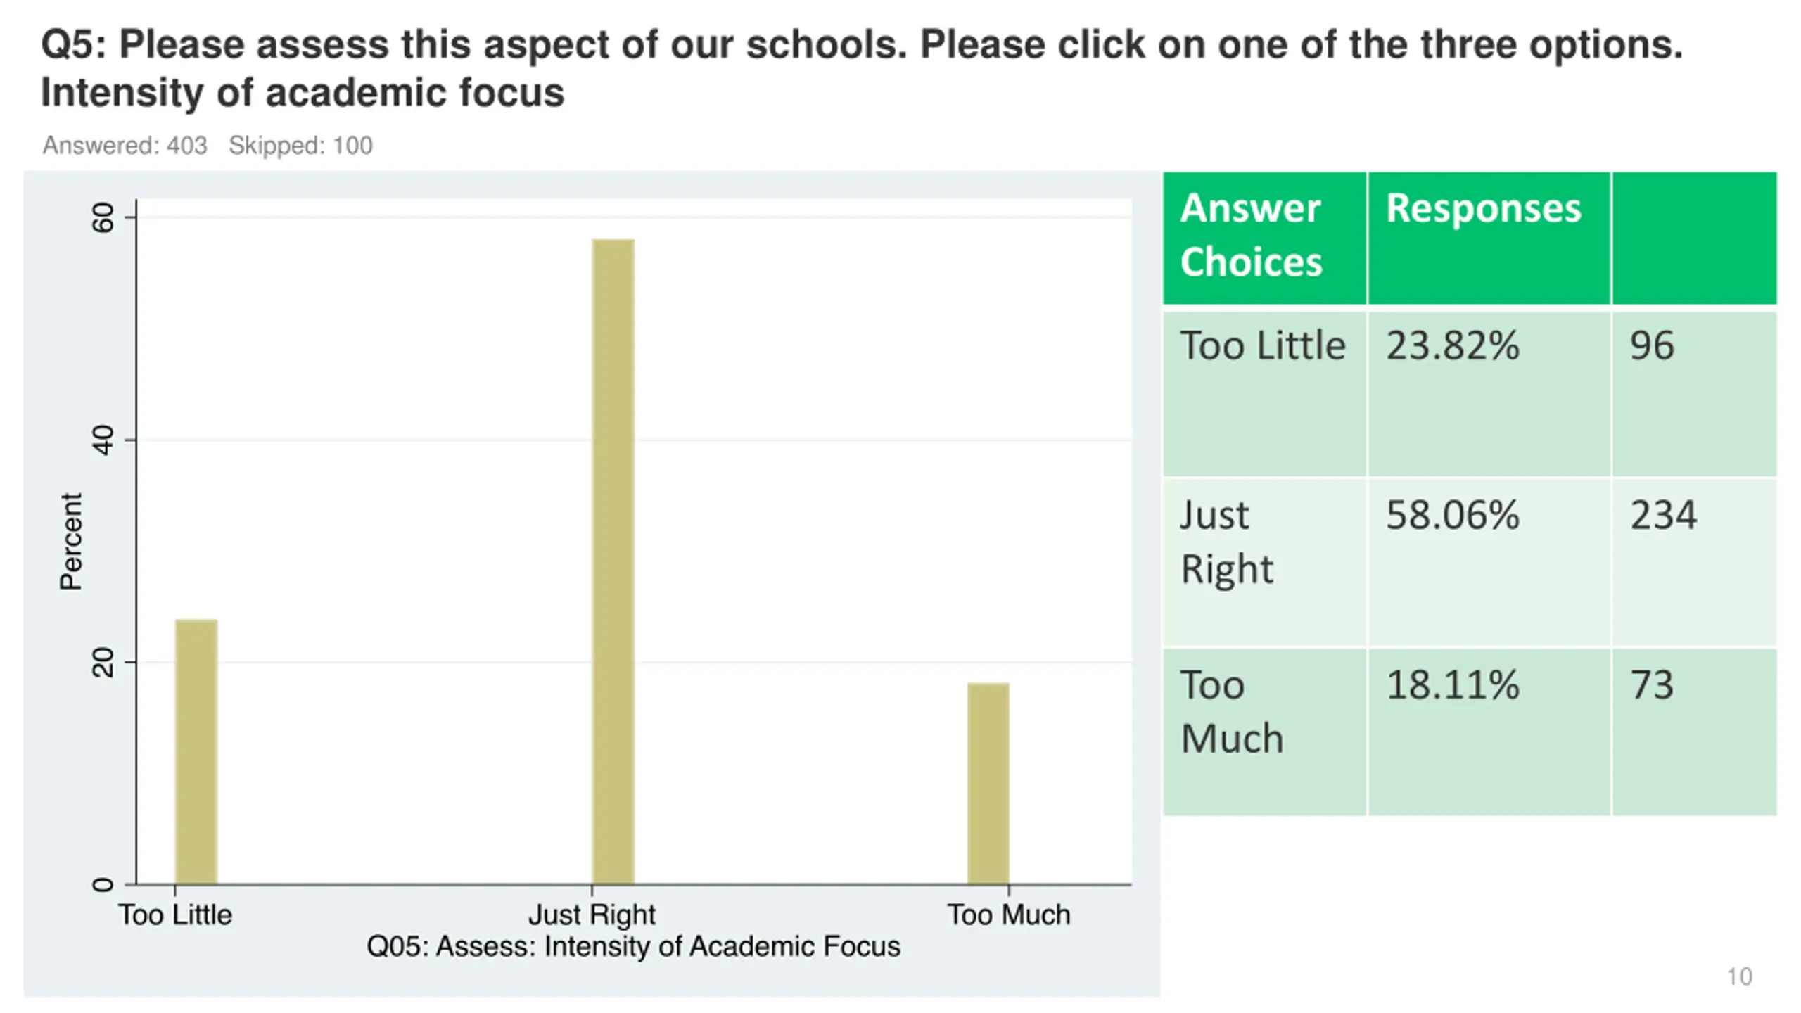Click the Q5 question title text
1801x1013 pixels.
coord(862,68)
